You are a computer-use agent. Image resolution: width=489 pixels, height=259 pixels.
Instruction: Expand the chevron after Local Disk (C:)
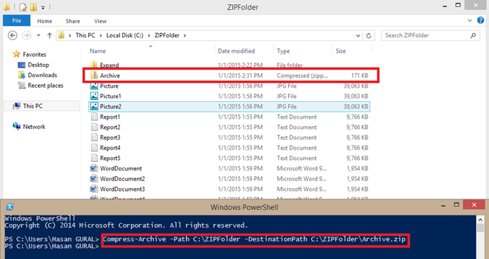[x=149, y=35]
